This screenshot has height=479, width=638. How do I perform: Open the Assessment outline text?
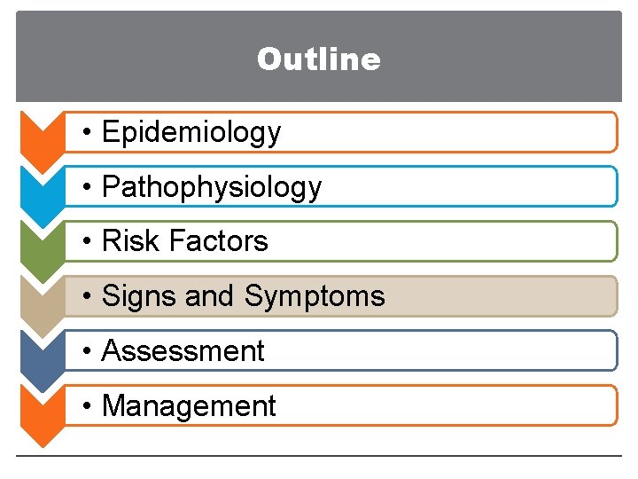coord(183,351)
